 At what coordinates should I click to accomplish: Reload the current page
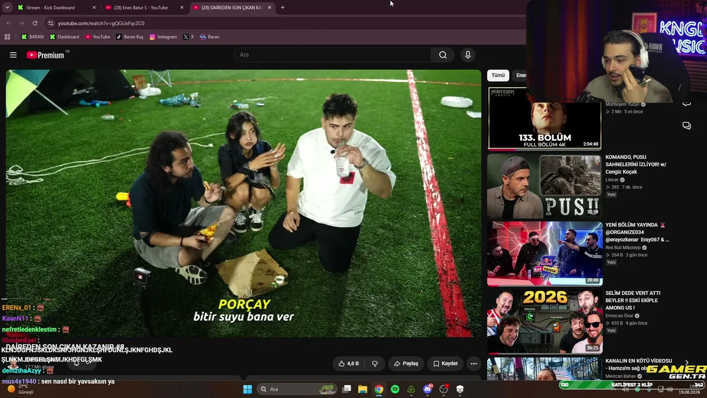pyautogui.click(x=35, y=23)
